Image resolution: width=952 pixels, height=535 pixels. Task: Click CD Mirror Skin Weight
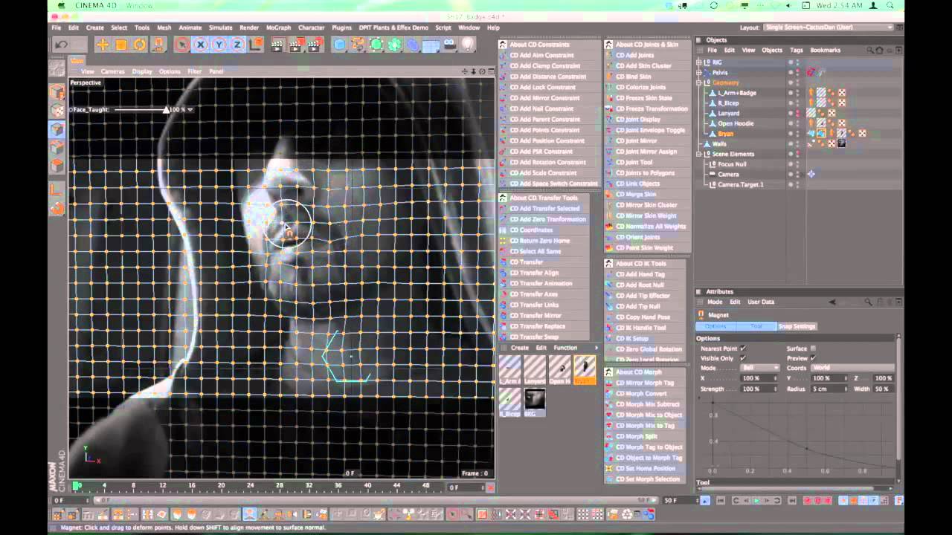646,215
